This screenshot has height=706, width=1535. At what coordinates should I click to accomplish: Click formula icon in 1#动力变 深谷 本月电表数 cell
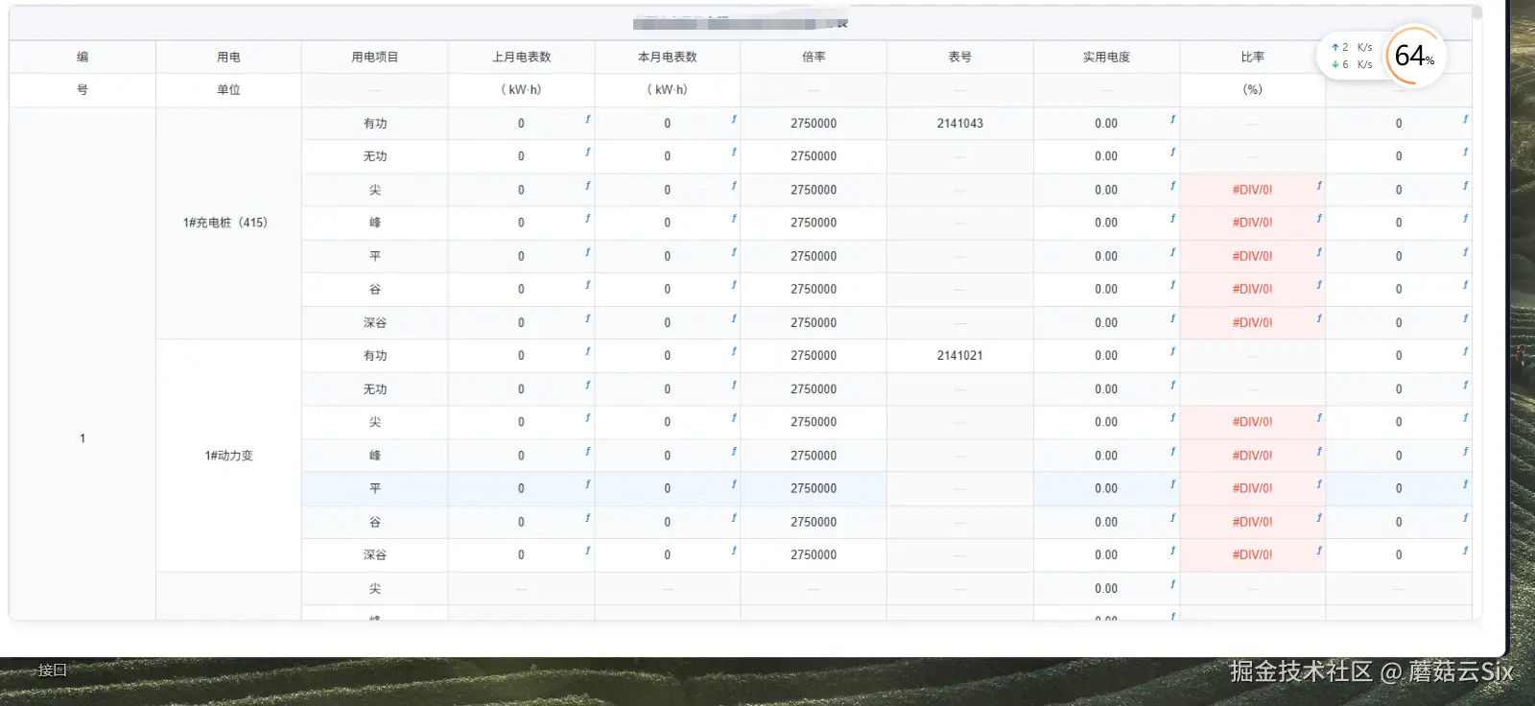click(734, 551)
